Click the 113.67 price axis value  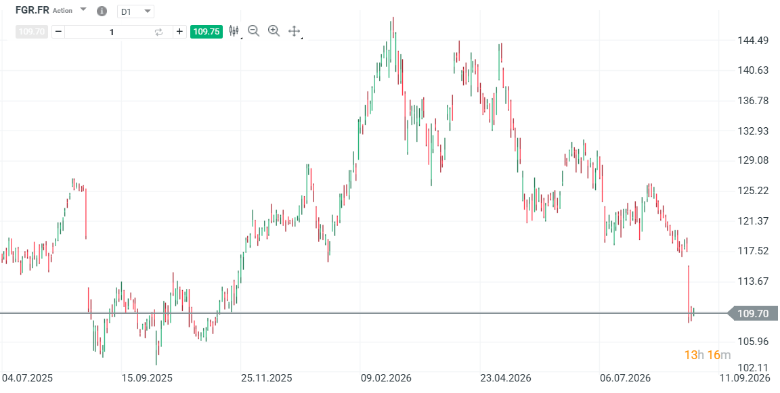[753, 281]
